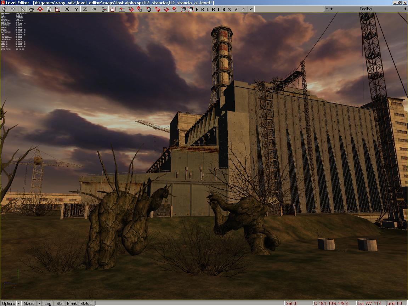408x306 pixels.
Task: Click the angle snap icon
Action: (x=166, y=9)
